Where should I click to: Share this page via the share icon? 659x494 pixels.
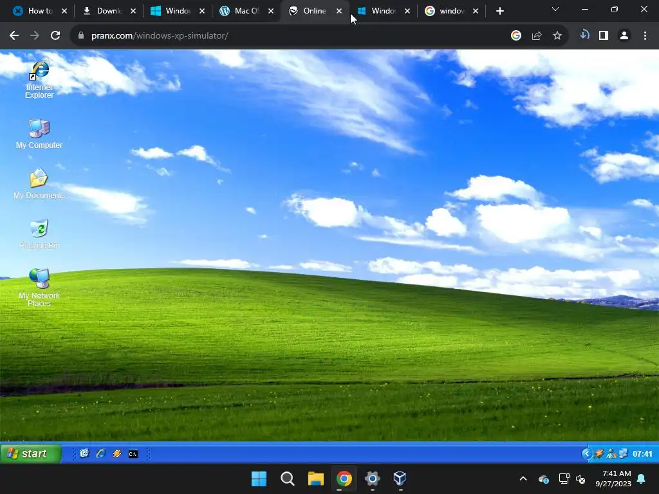(x=537, y=36)
